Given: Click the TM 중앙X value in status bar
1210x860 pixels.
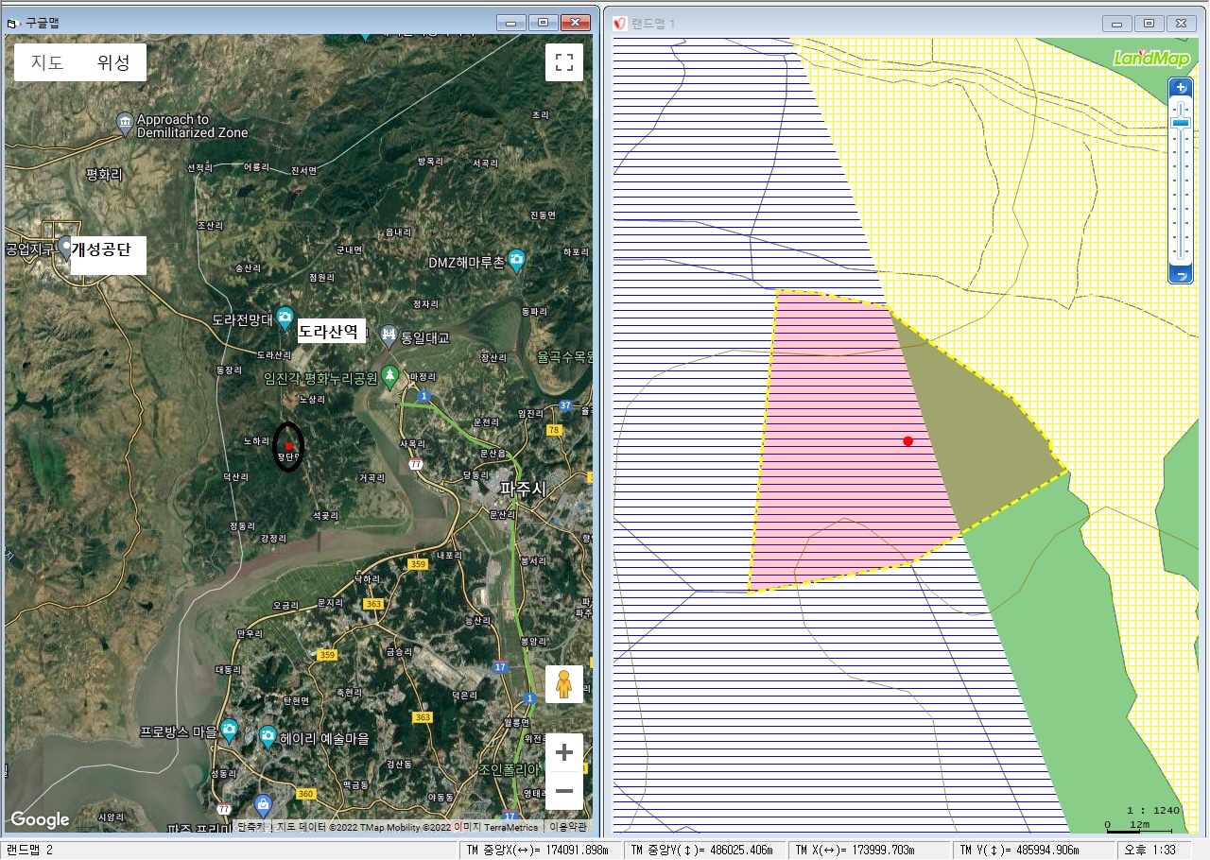Looking at the screenshot, I should click(x=543, y=850).
